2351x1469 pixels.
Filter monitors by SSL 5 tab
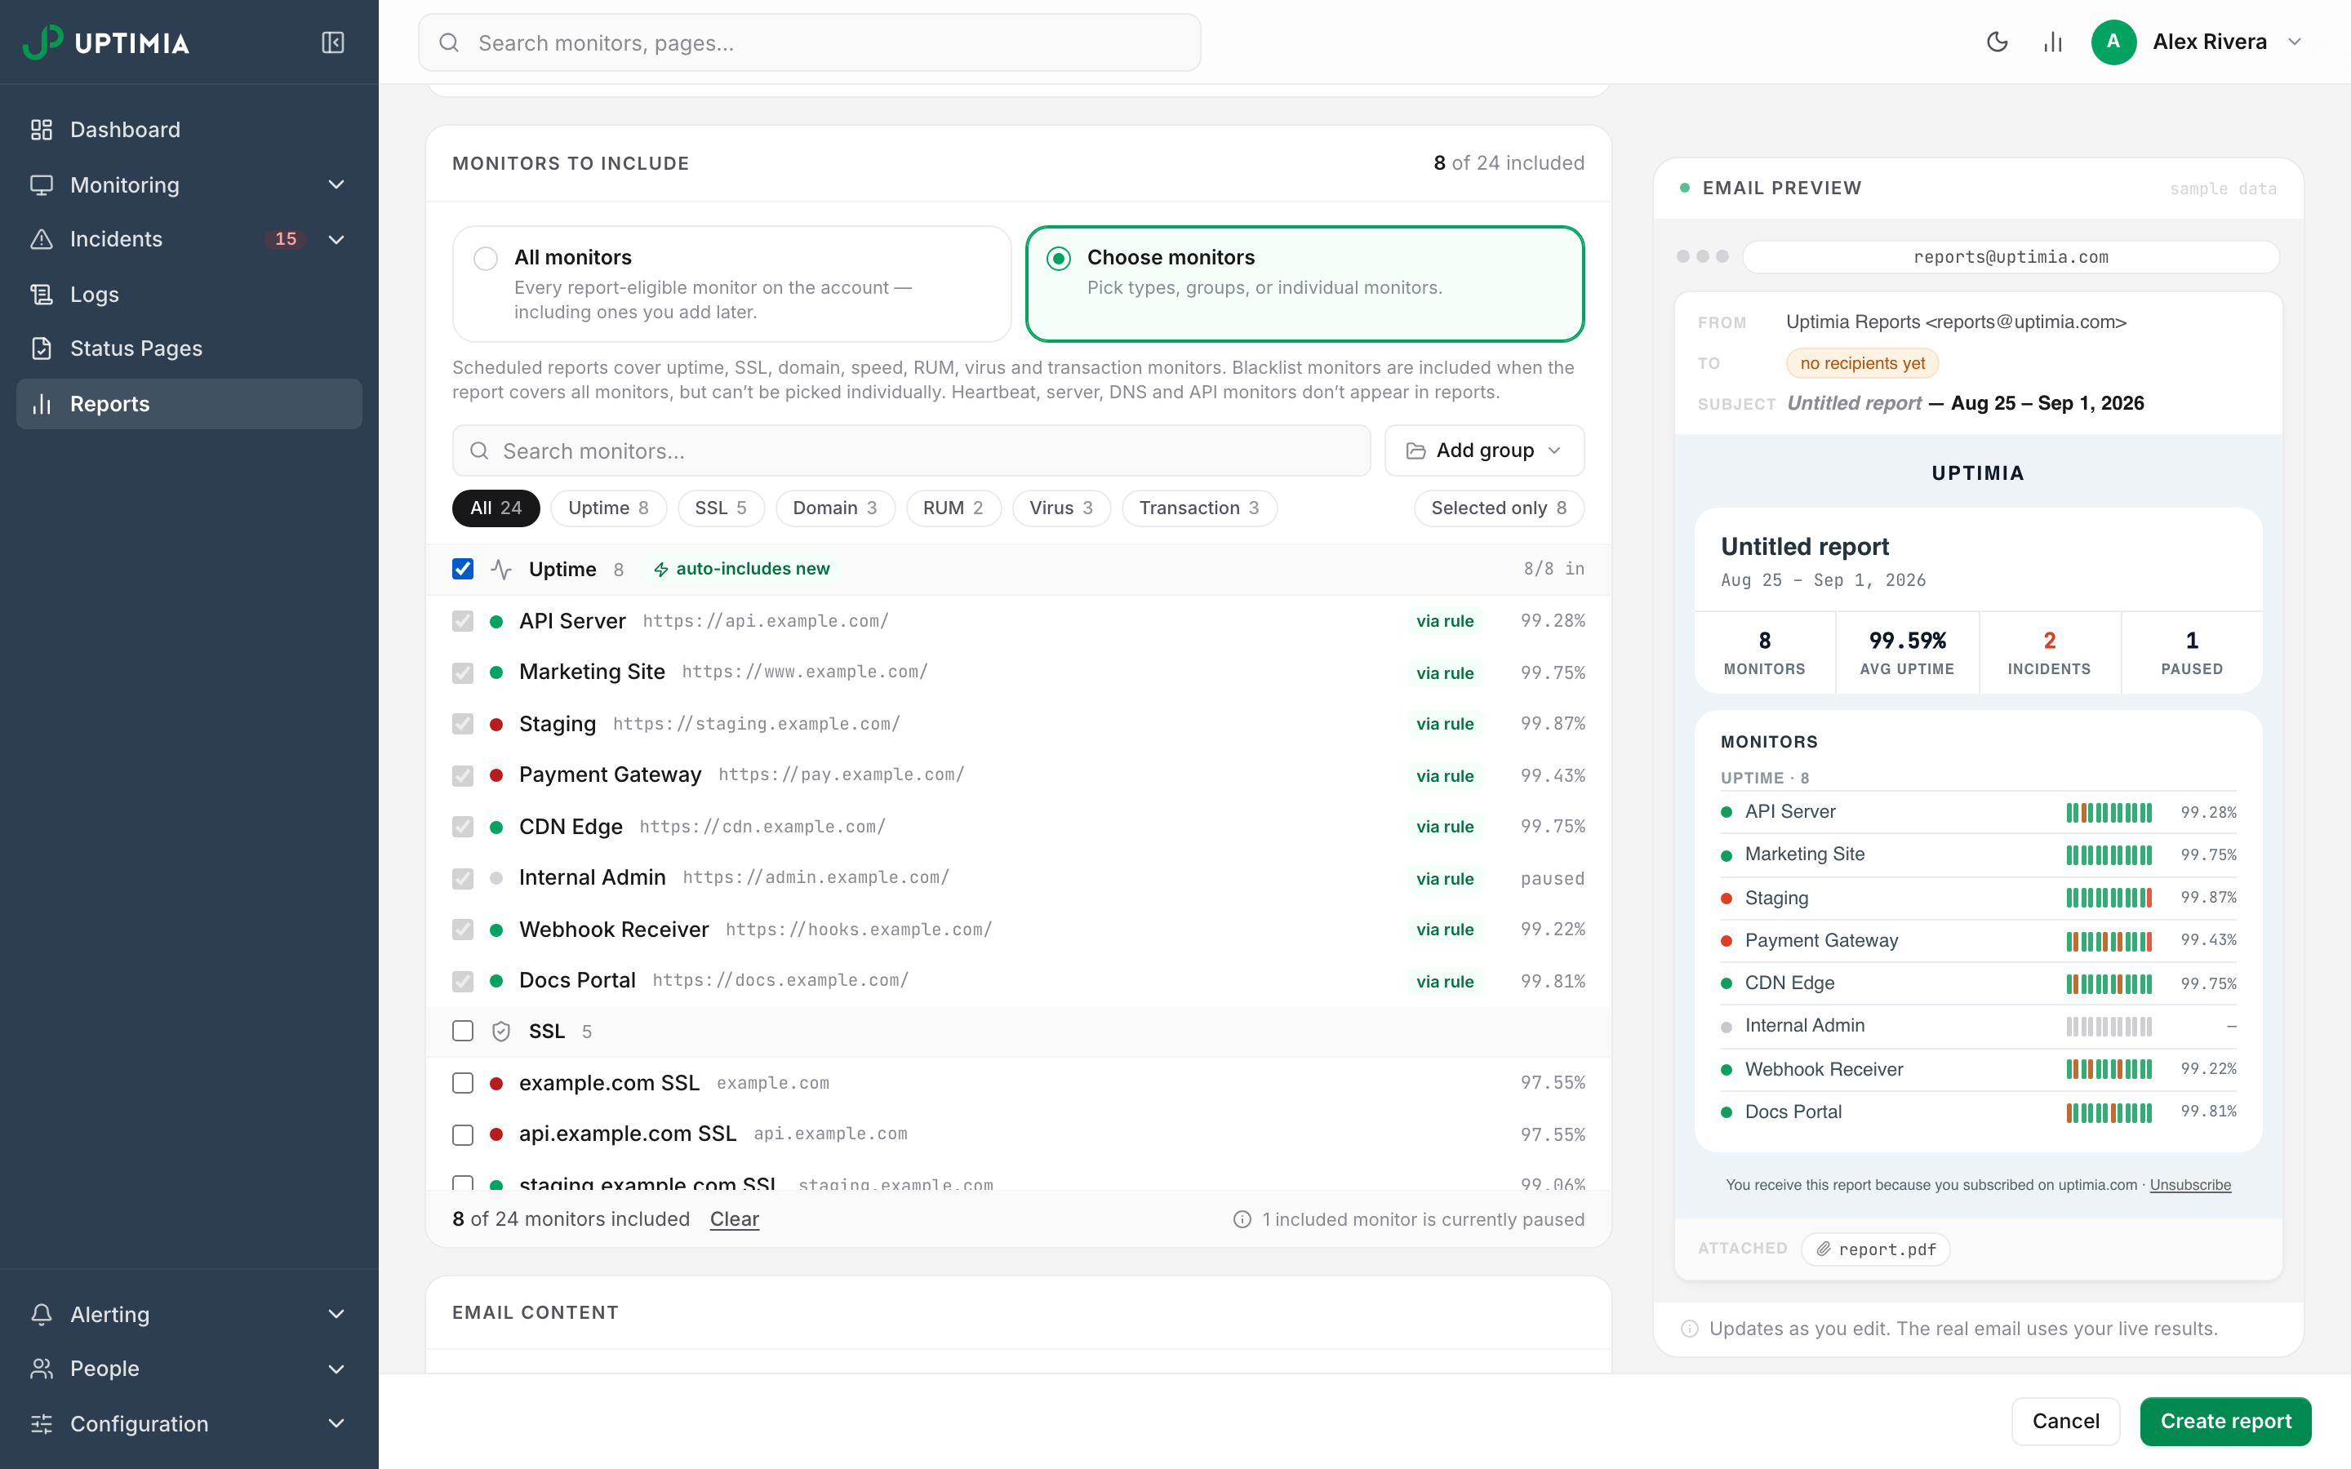(721, 508)
